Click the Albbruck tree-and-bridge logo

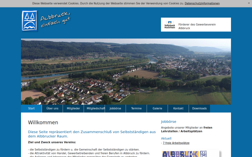click(x=29, y=21)
